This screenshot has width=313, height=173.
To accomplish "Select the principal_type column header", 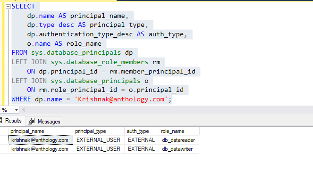I will [x=99, y=131].
